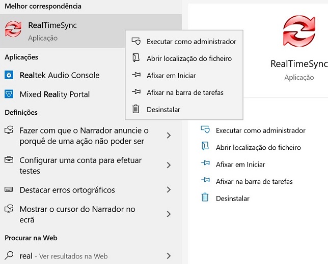Open Destacar erros ortográficos setting
Image resolution: width=328 pixels, height=264 pixels.
click(91, 190)
